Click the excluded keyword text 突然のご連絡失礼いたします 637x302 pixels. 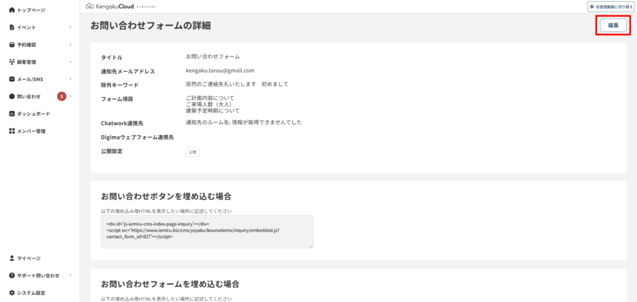[221, 84]
